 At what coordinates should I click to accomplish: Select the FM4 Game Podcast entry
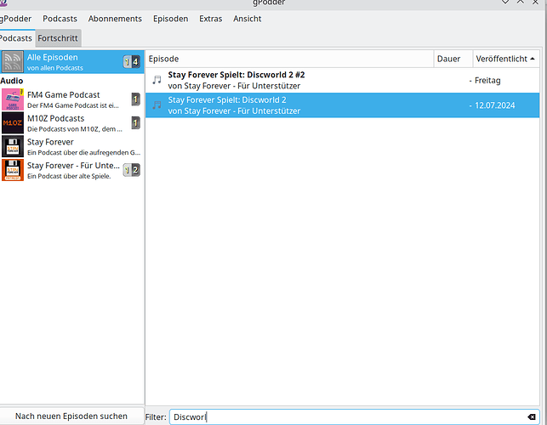[x=71, y=99]
